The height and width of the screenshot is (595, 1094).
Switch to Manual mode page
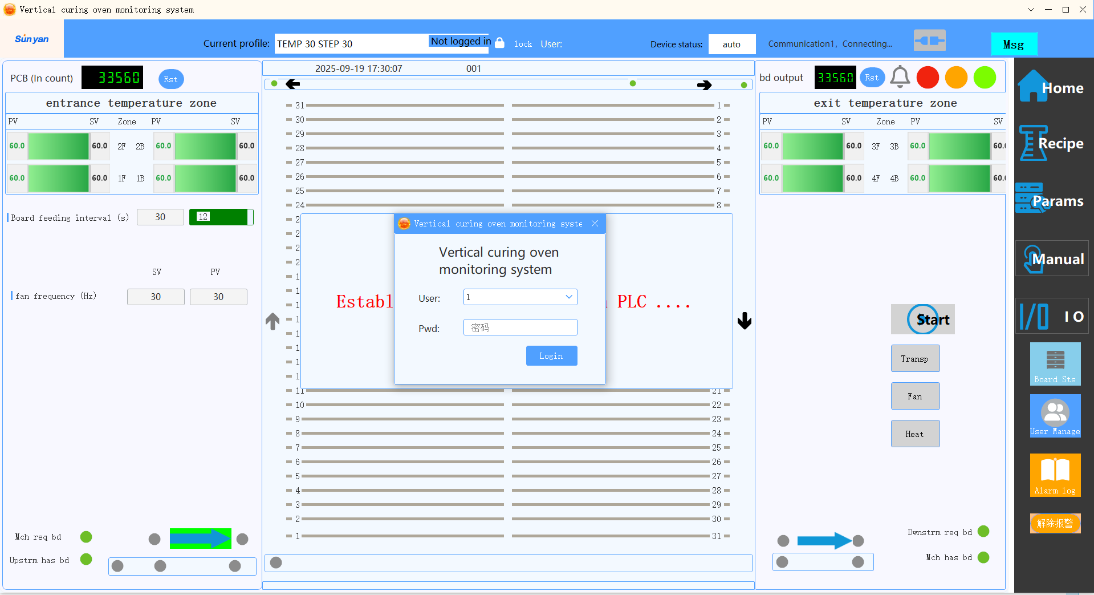[1052, 259]
